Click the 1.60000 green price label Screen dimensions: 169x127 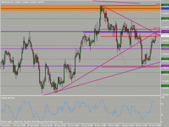[165, 45]
